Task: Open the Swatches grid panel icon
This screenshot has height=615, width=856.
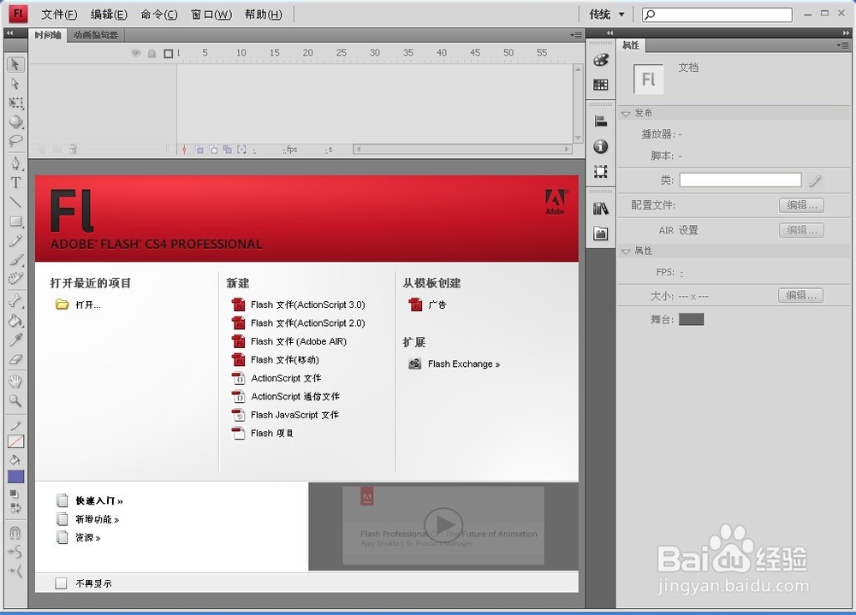Action: click(x=601, y=85)
